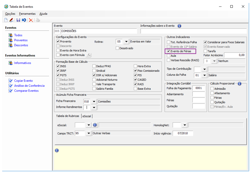The image size is (251, 172).
Task: Open the Ajuda menu
Action: pyautogui.click(x=44, y=14)
